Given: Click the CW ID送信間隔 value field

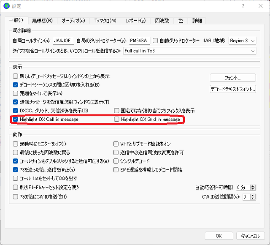Looking at the screenshot, I should pos(246,197).
